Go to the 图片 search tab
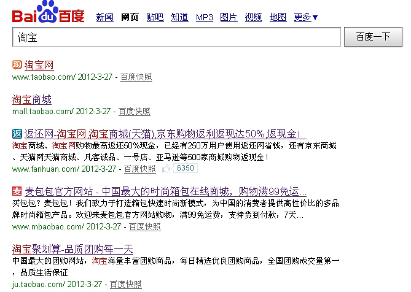Image resolution: width=411 pixels, height=292 pixels. coord(228,17)
